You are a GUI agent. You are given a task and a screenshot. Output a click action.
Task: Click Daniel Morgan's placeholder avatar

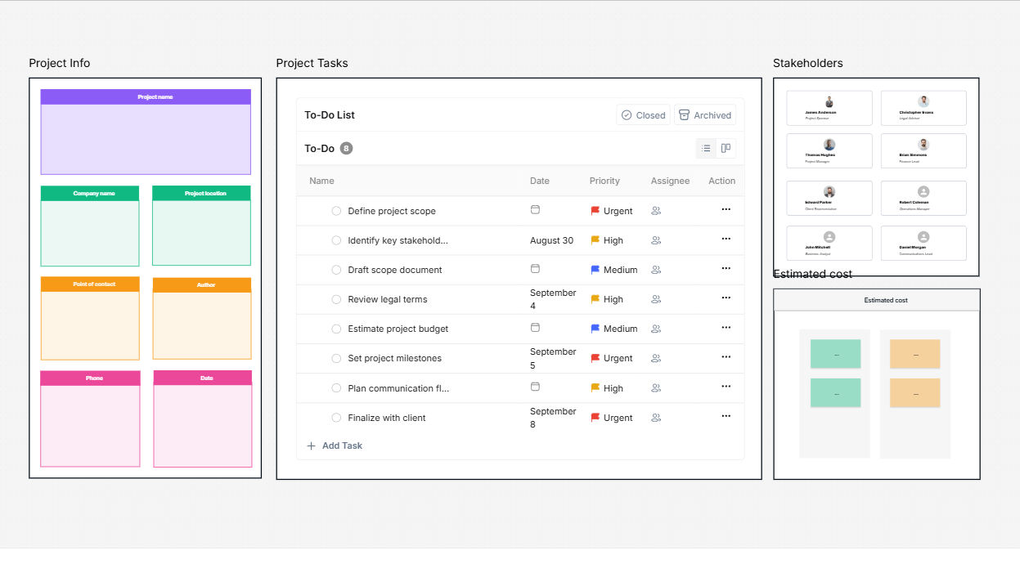pos(923,237)
